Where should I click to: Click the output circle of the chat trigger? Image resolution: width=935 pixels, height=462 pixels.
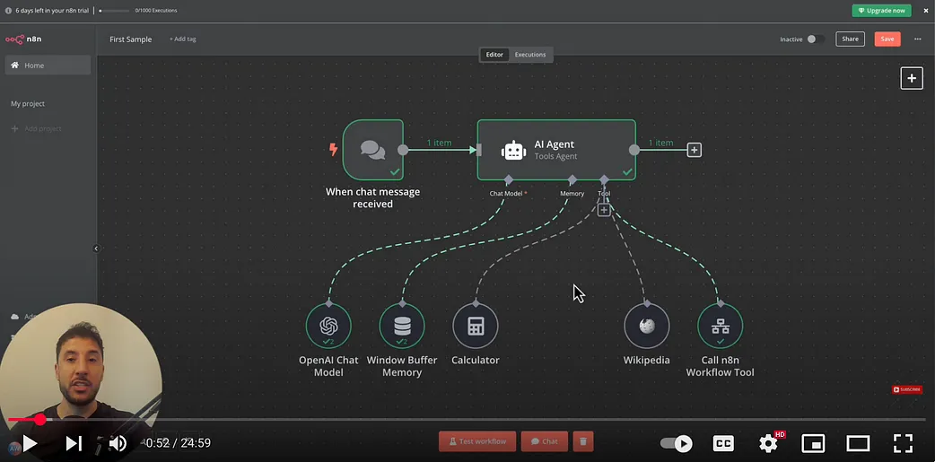(403, 150)
